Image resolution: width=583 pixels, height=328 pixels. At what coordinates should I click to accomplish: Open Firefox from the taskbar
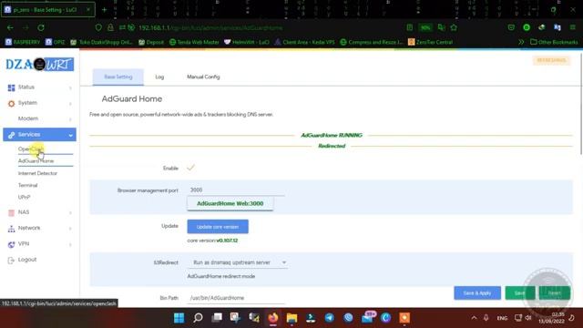pyautogui.click(x=273, y=318)
